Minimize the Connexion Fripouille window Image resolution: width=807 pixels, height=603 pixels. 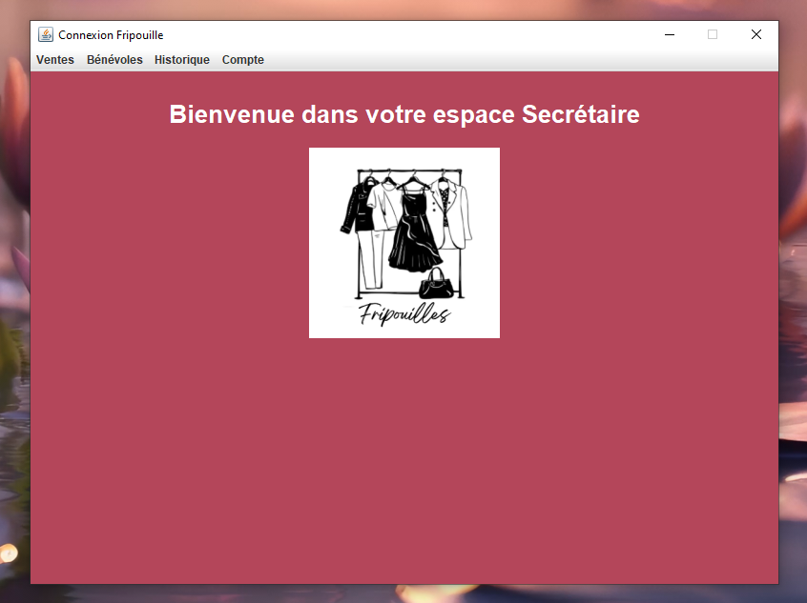669,34
